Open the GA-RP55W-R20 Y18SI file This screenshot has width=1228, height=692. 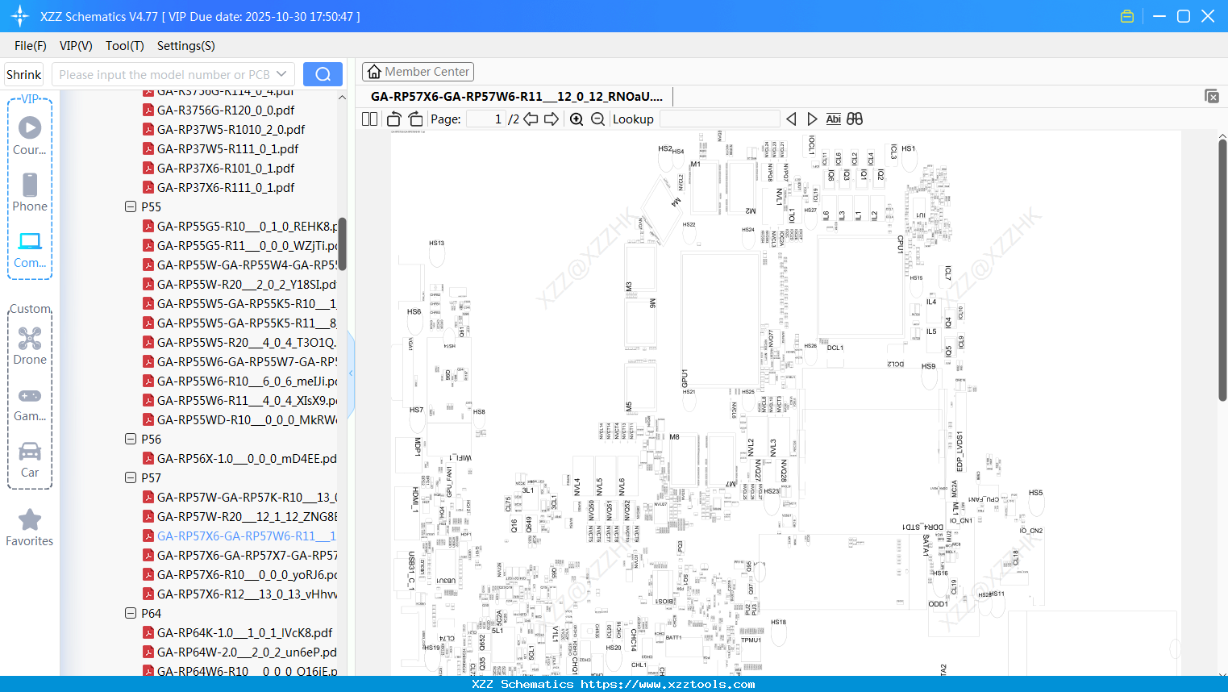point(247,284)
